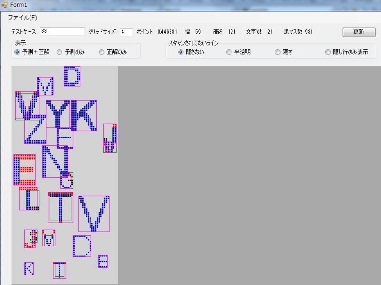The width and height of the screenshot is (381, 285).
Task: Click the large letter K in the canvas
Action: tap(84, 116)
